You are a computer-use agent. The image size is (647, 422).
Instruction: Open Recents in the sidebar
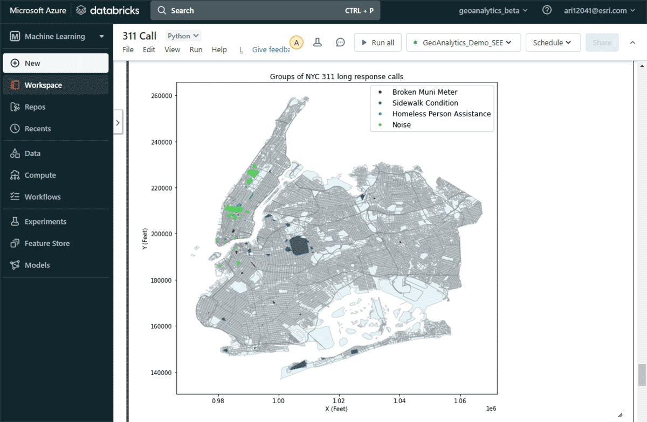pyautogui.click(x=37, y=129)
